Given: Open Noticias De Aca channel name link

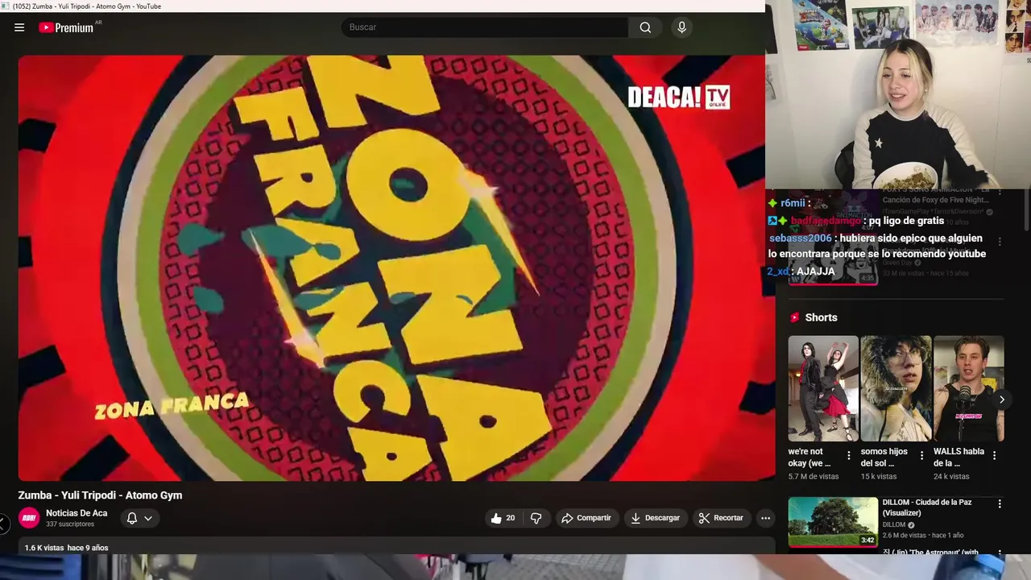Looking at the screenshot, I should pyautogui.click(x=77, y=513).
